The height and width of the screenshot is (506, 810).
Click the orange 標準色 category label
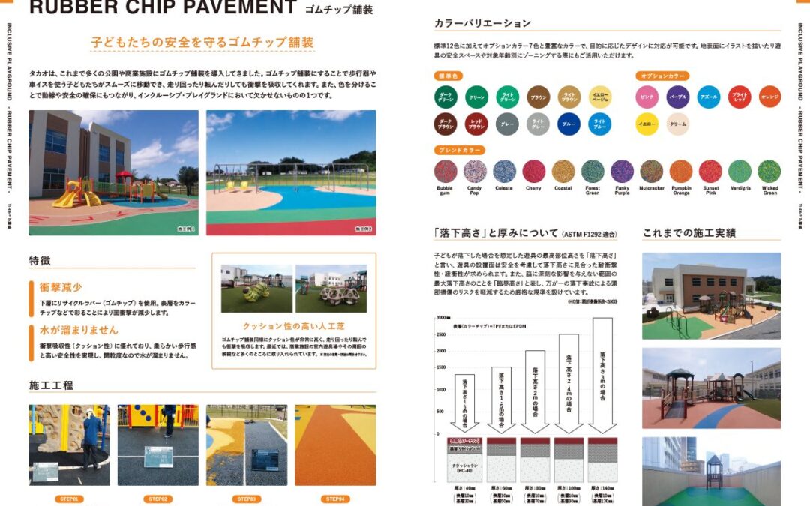point(448,76)
